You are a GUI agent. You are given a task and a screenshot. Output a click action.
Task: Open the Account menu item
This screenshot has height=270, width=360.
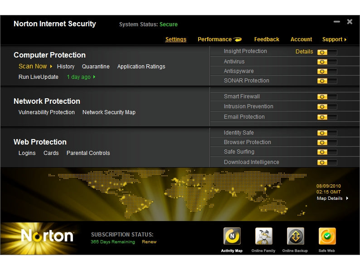[x=301, y=39]
